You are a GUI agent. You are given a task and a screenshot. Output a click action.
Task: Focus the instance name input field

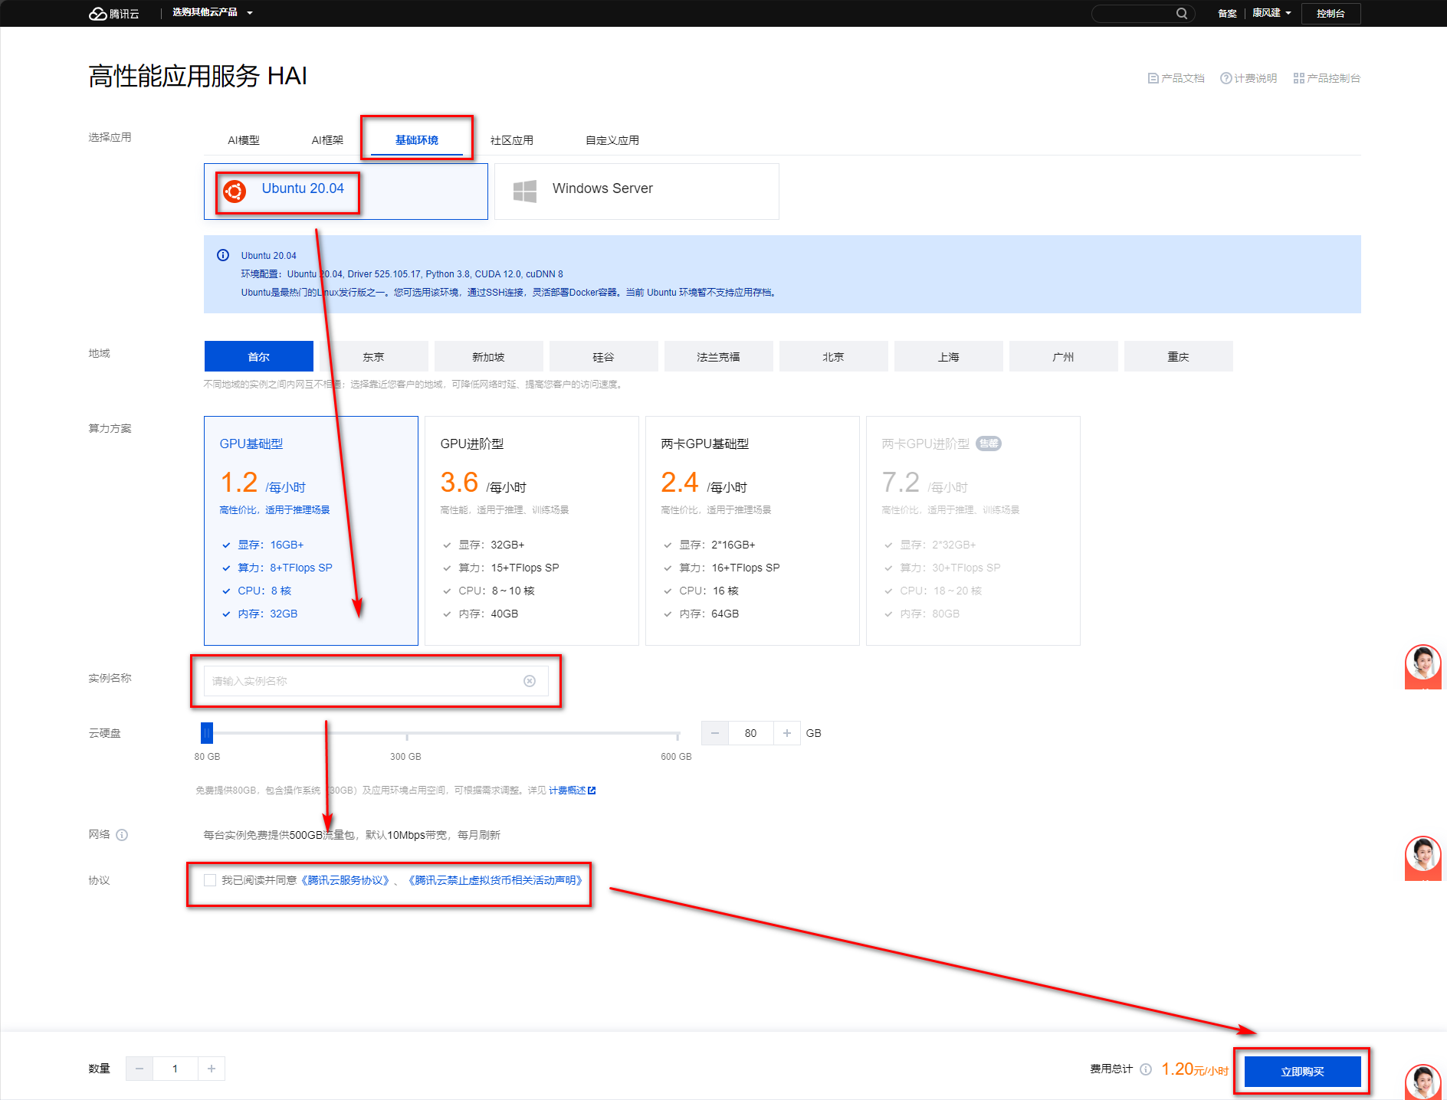(376, 681)
